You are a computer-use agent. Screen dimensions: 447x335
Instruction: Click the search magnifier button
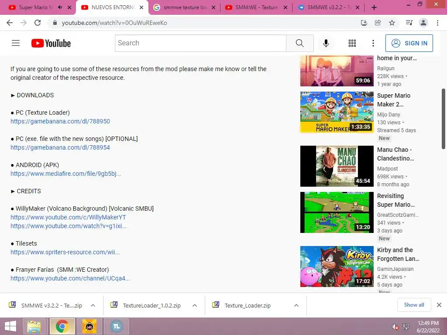(x=299, y=43)
